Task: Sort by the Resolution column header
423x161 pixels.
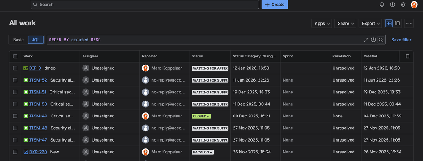Action: click(341, 56)
